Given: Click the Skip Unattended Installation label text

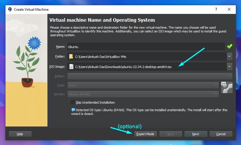Looking at the screenshot, I should pyautogui.click(x=95, y=102).
